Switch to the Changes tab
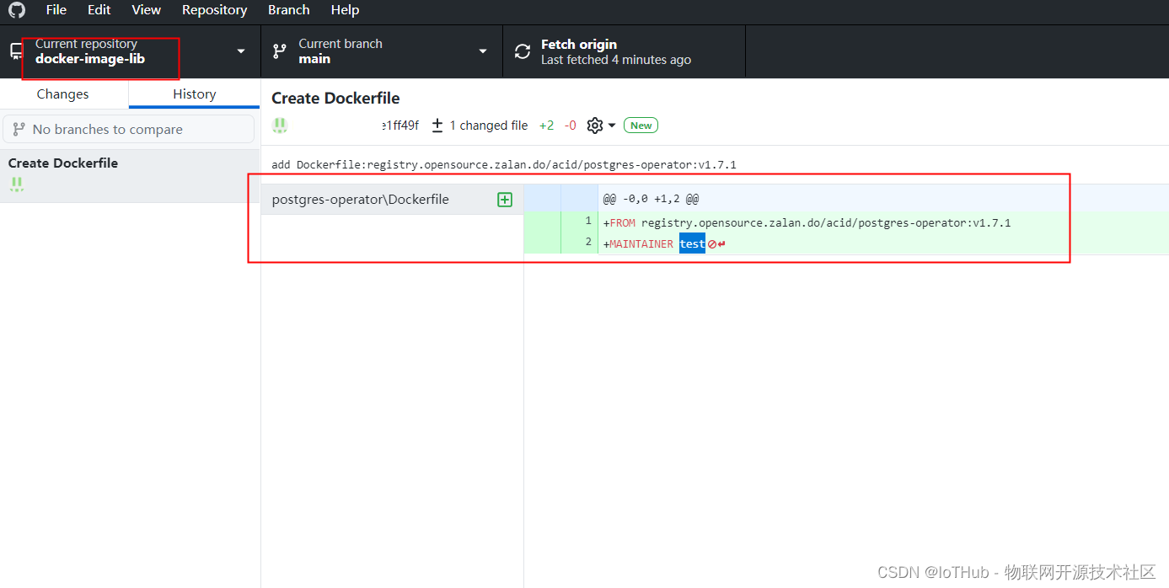The image size is (1169, 588). point(63,94)
